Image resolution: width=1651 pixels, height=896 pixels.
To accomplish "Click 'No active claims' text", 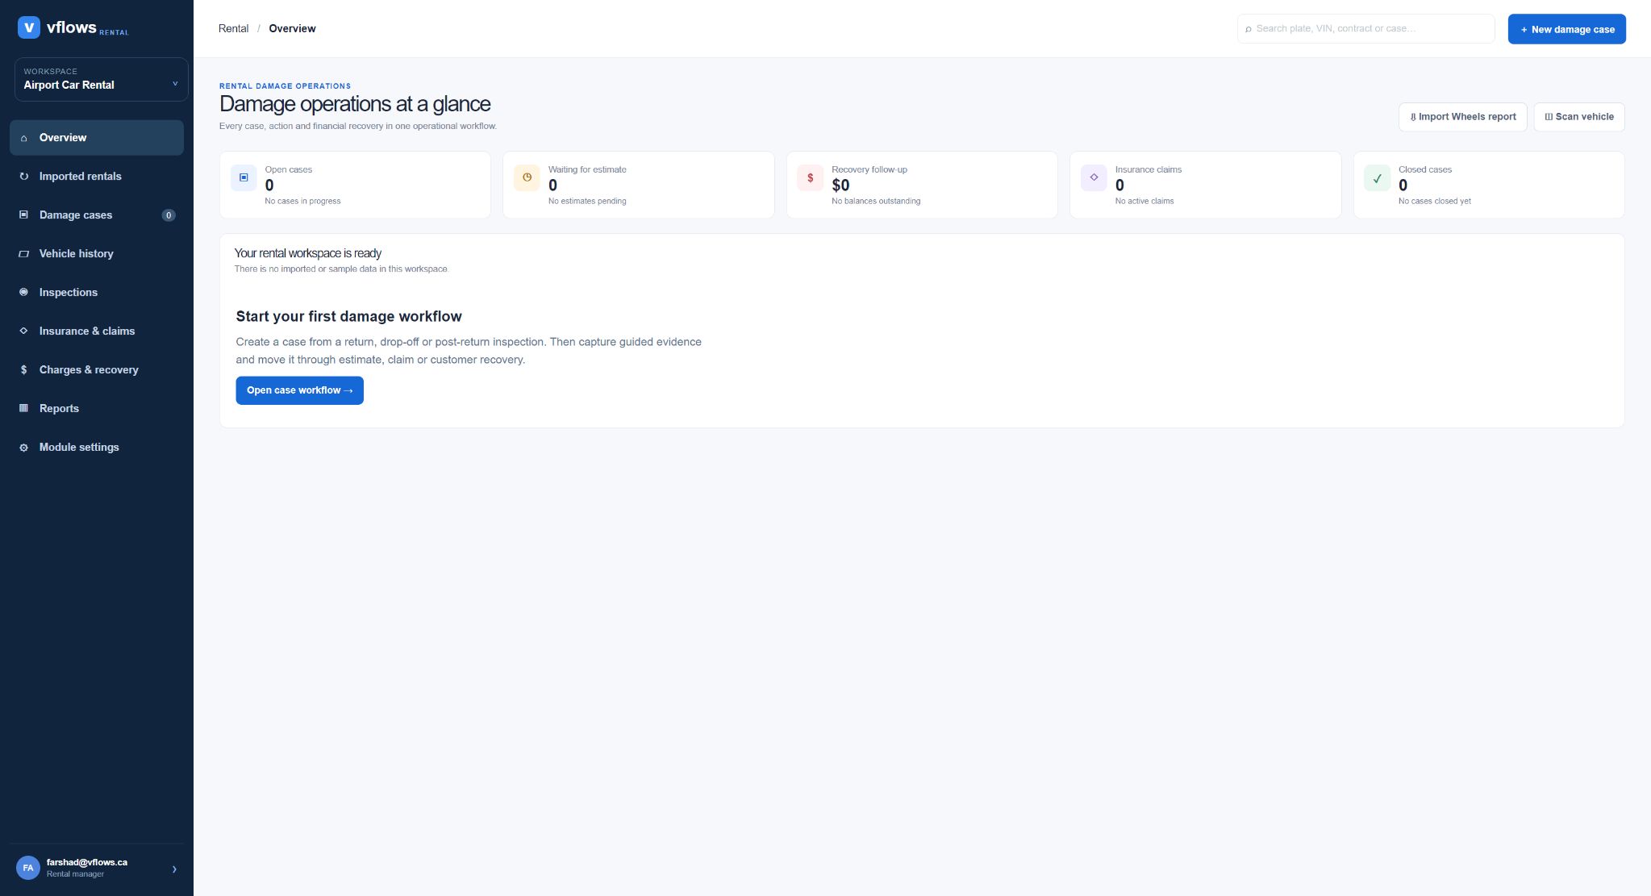I will [1144, 201].
